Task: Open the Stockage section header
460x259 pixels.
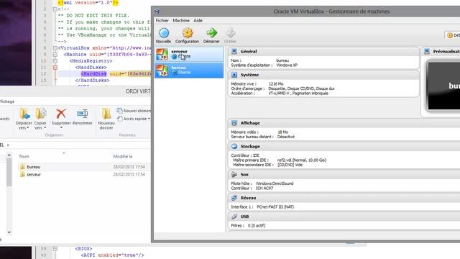Action: 344,146
